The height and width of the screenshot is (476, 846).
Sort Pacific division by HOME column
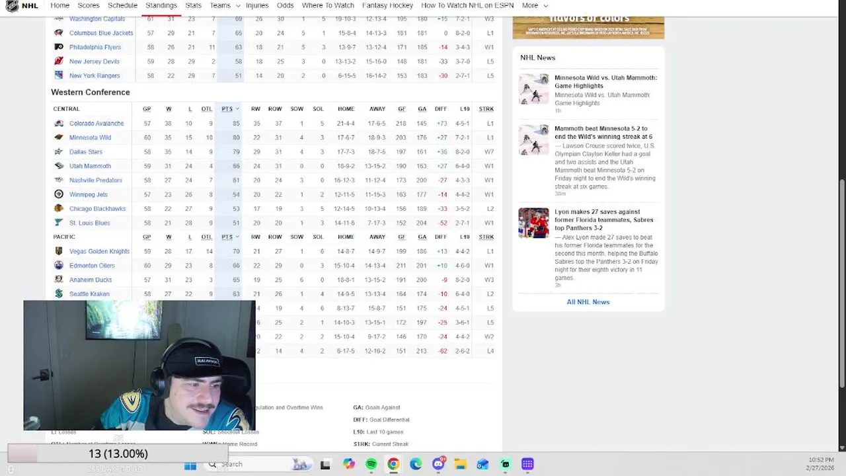point(346,237)
